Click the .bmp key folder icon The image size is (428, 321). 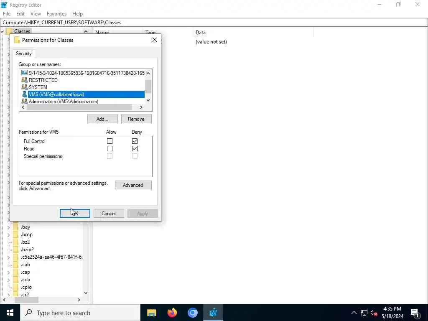pos(15,234)
